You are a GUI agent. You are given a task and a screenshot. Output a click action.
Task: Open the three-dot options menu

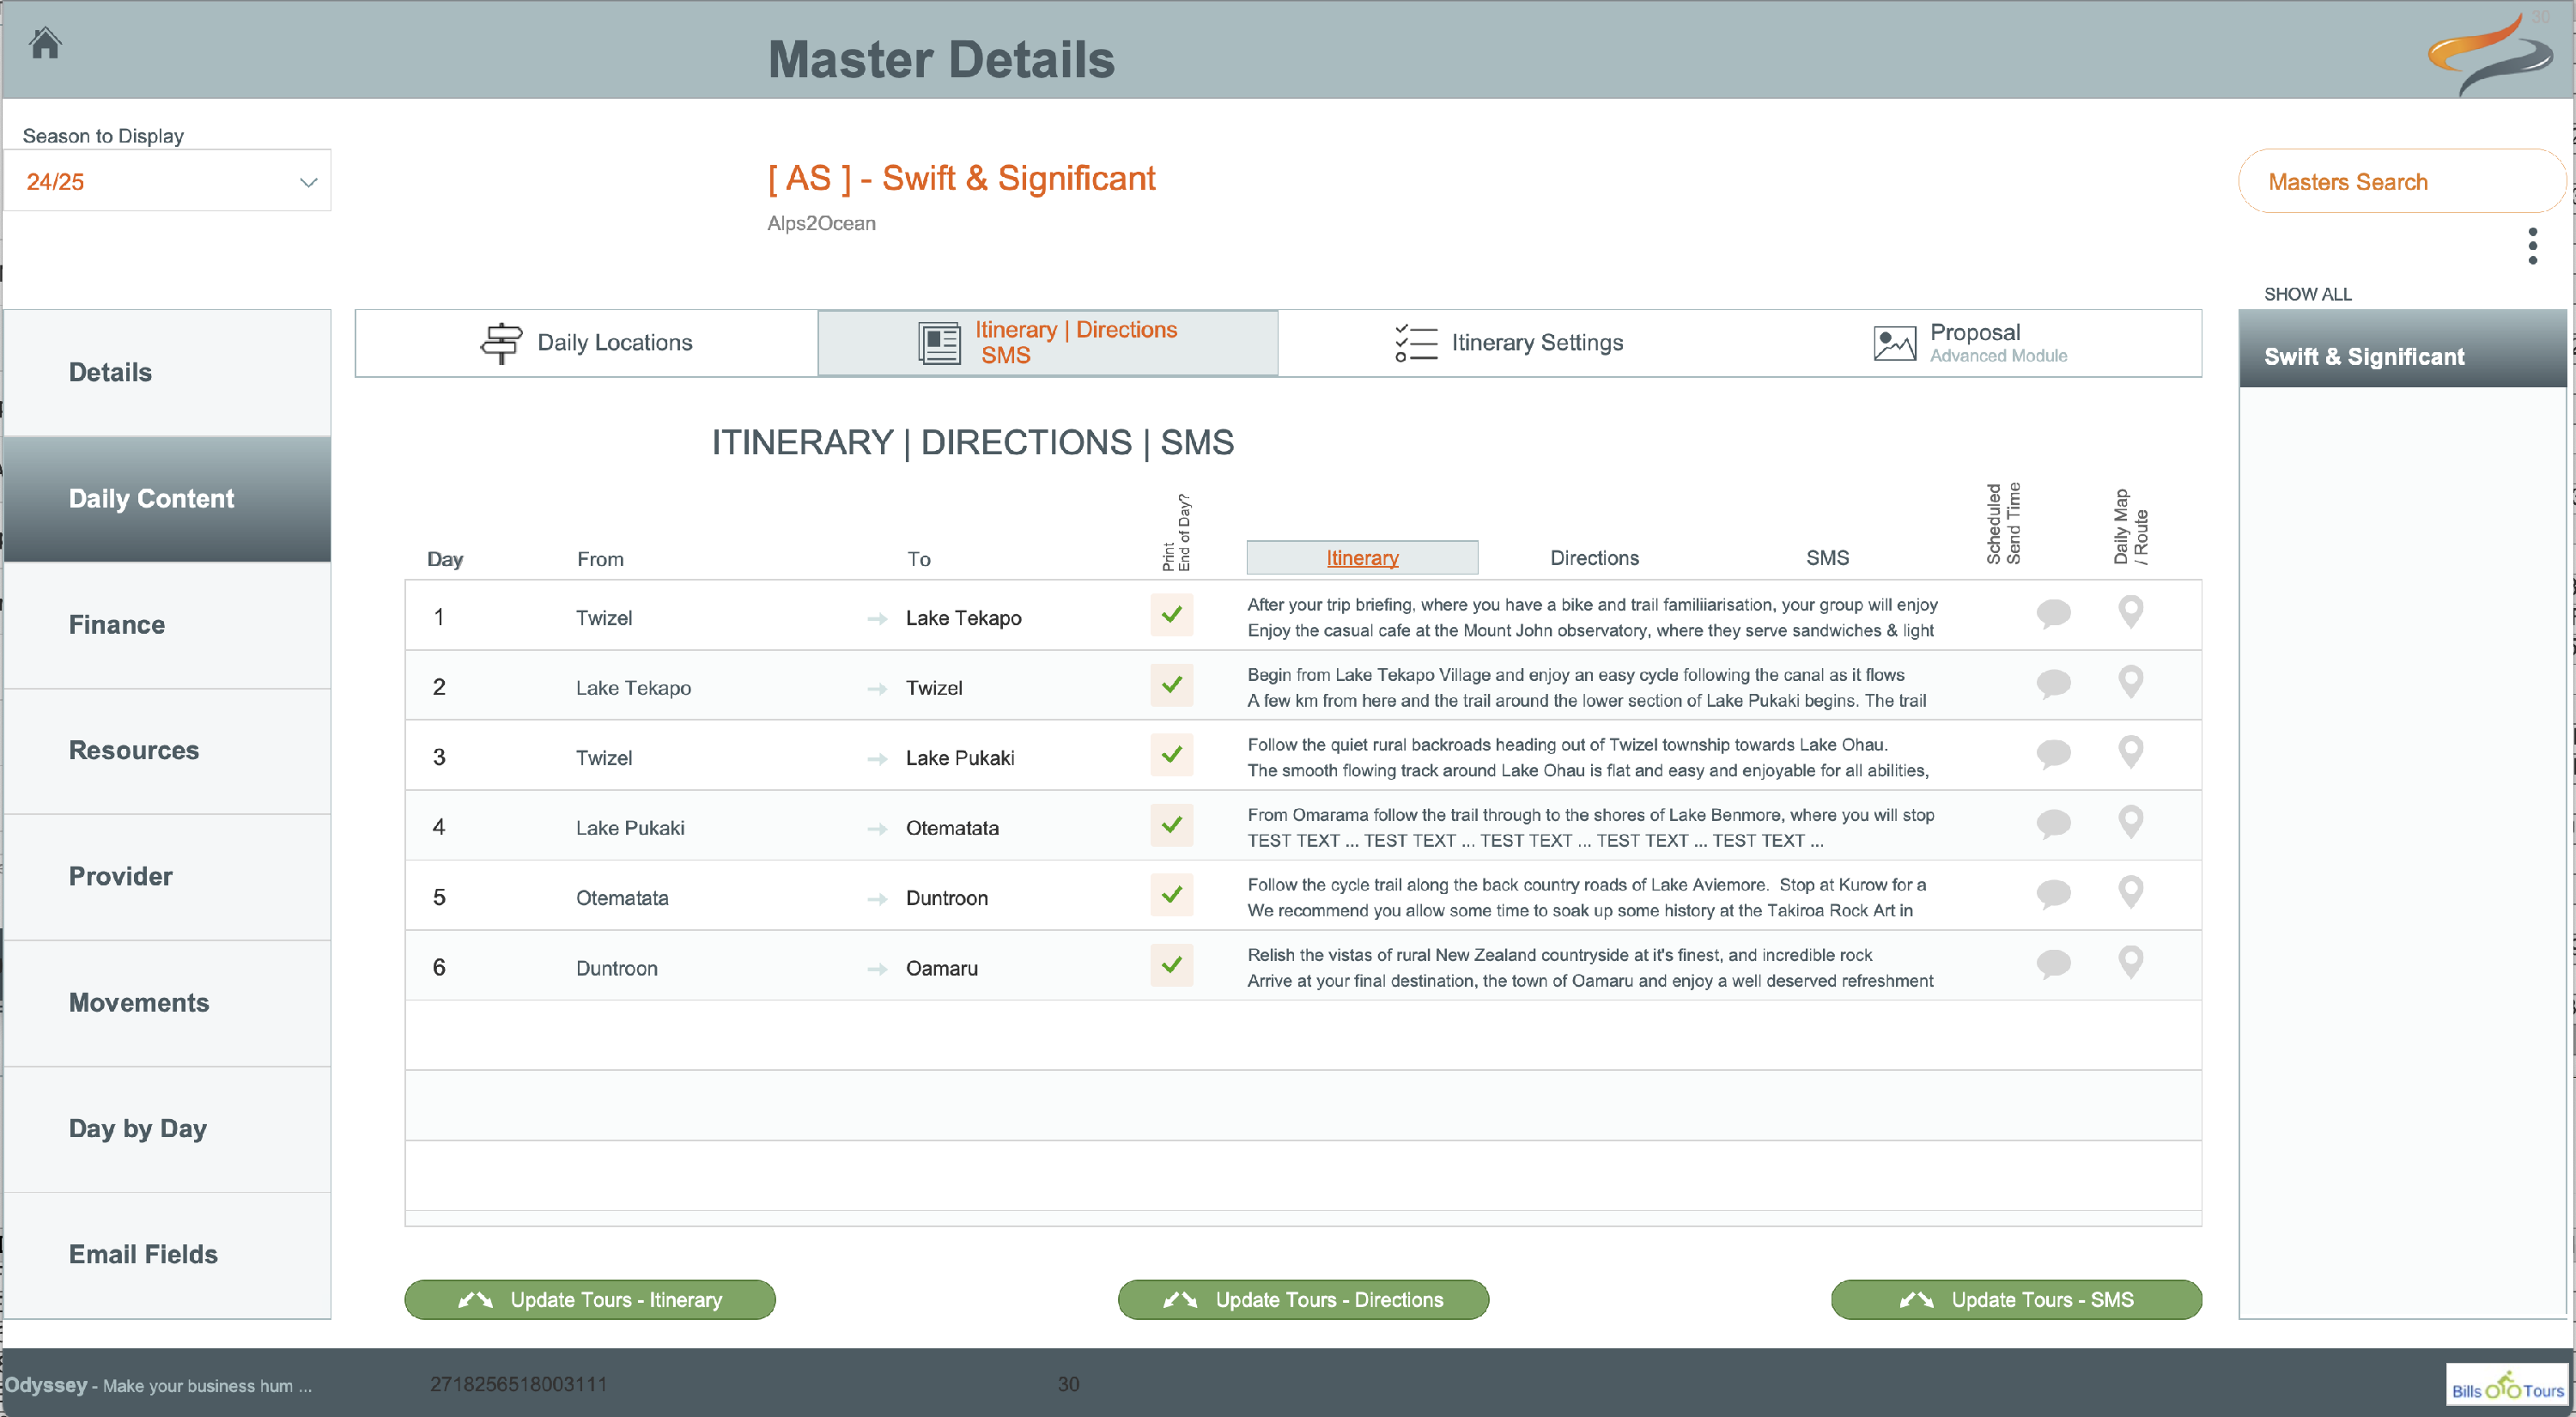(2533, 246)
